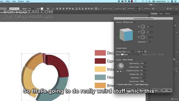Open the Position dropdown Off-Axis Front
This screenshot has height=101, width=179.
coord(130,22)
